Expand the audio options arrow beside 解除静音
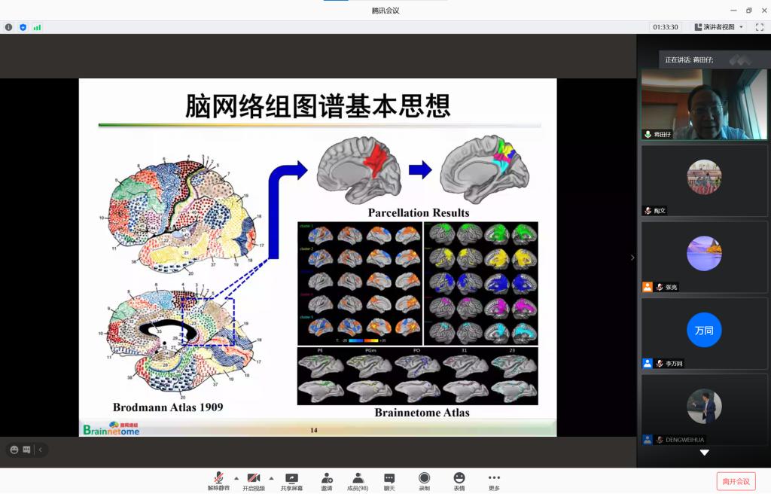This screenshot has width=771, height=494. [236, 478]
